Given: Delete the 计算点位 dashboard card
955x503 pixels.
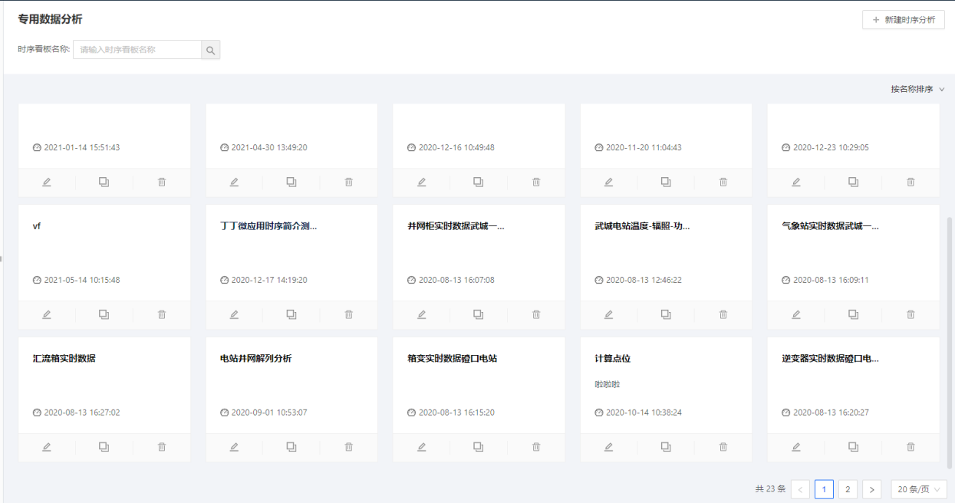Looking at the screenshot, I should coord(723,447).
